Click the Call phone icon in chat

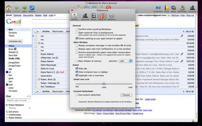7,111
